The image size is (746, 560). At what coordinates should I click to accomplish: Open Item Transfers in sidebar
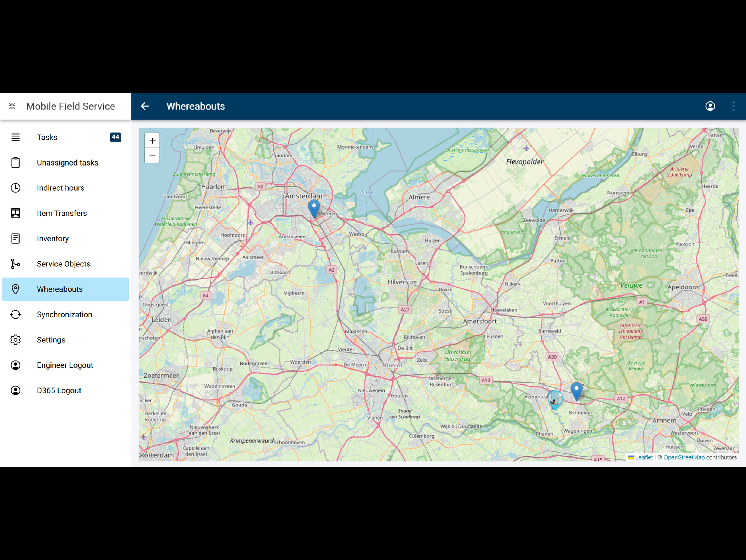(x=65, y=213)
